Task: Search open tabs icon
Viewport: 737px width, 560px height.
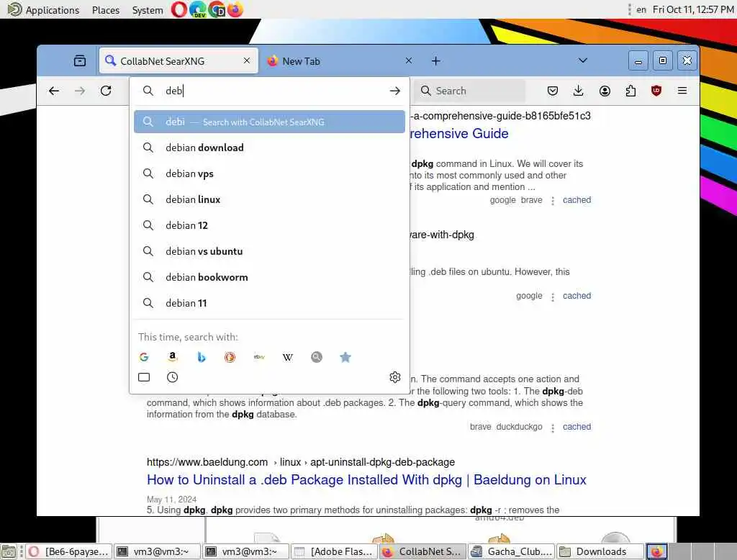Action: (144, 377)
